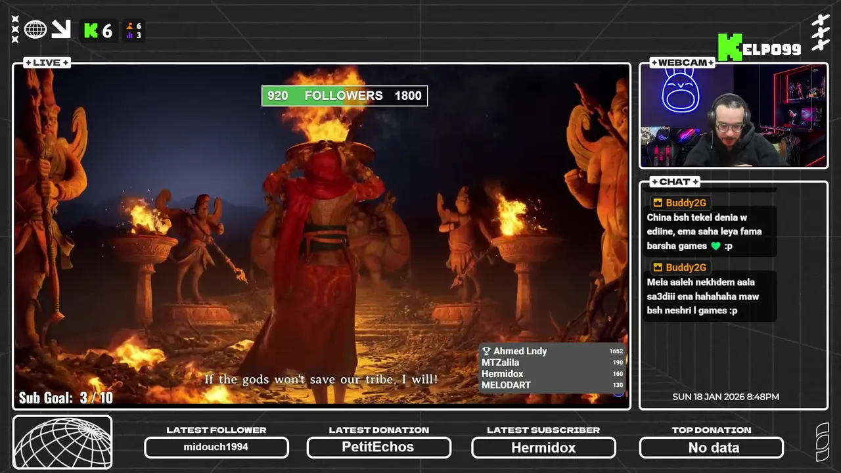Screen dimensions: 841x473
Task: Click the Hermidox leaderboard row
Action: point(553,374)
